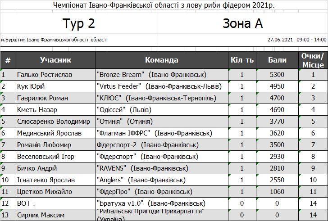Click the Зона А title cell
Screen dimensions: 328x221
click(243, 23)
